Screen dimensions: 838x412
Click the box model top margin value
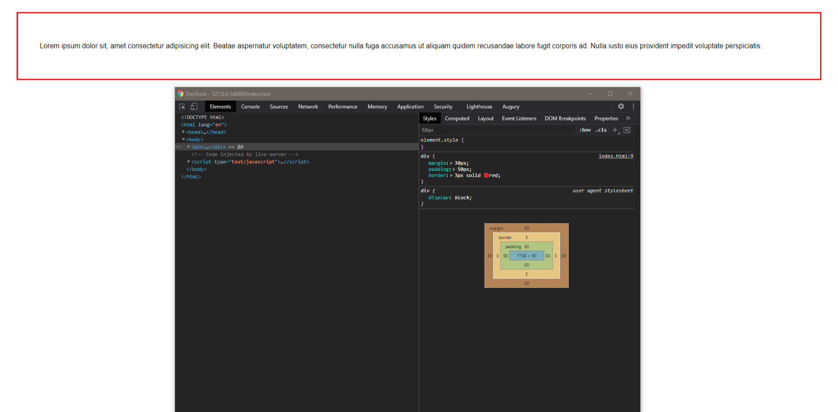point(526,228)
